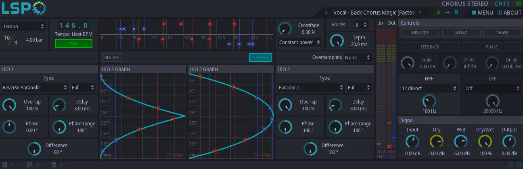Open the ABOUT item
Viewport: 523px width, 169px height.
coord(509,13)
